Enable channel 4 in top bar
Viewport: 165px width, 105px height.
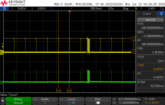pyautogui.click(x=72, y=8)
